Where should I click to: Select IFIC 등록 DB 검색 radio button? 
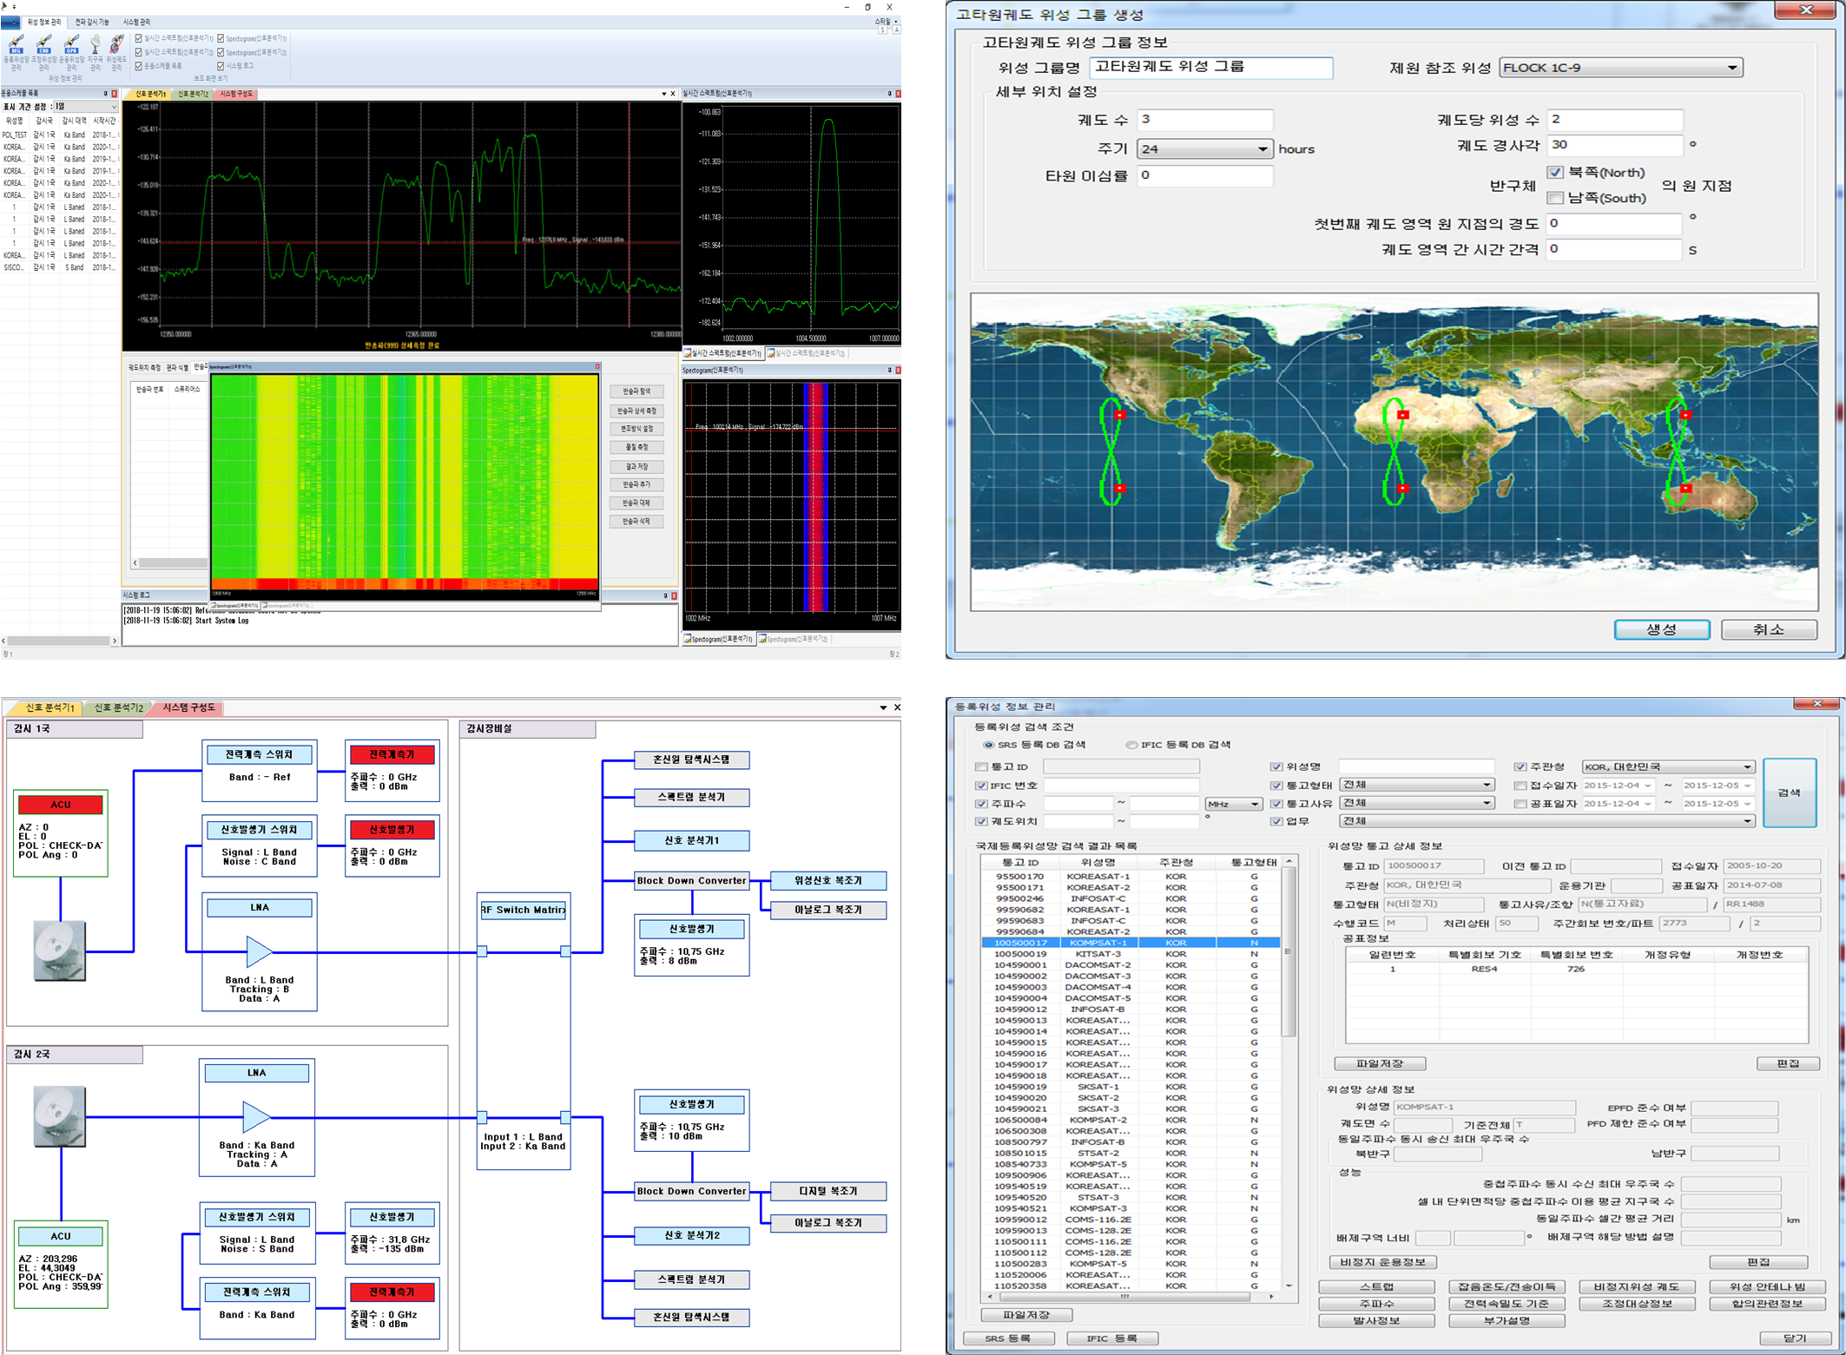coord(1131,745)
